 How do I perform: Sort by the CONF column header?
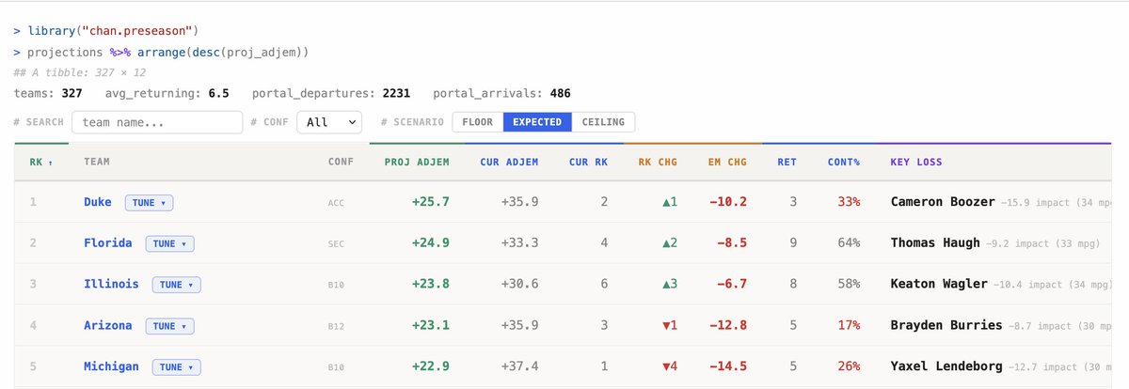coord(341,162)
